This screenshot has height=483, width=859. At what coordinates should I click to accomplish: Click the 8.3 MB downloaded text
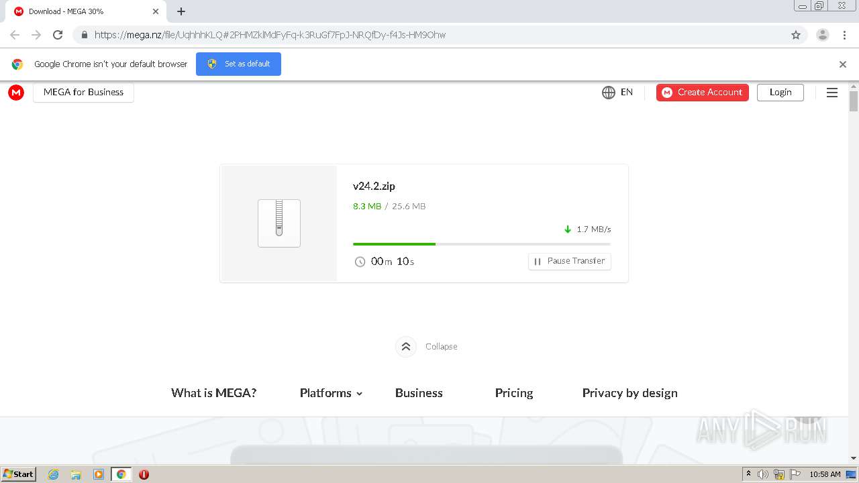(367, 207)
